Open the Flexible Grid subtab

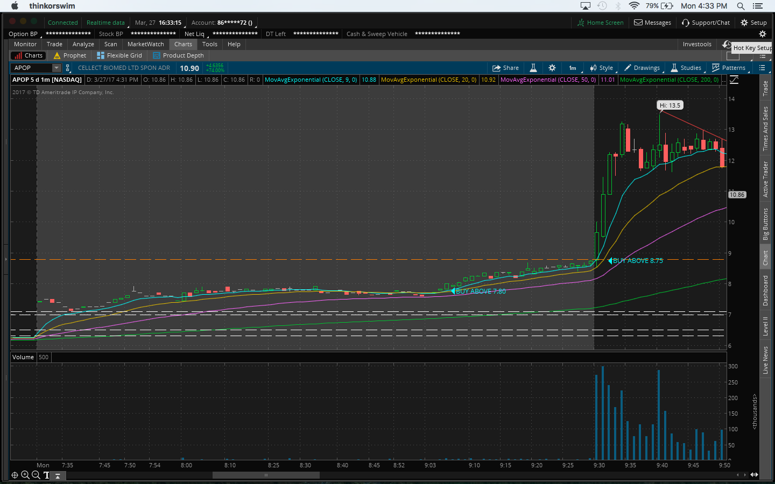[x=119, y=55]
